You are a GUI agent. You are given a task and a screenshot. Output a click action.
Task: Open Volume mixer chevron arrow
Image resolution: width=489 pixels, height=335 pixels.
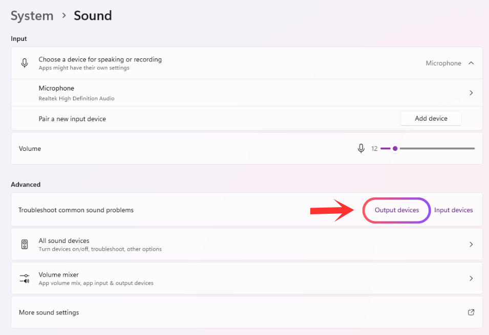click(471, 278)
